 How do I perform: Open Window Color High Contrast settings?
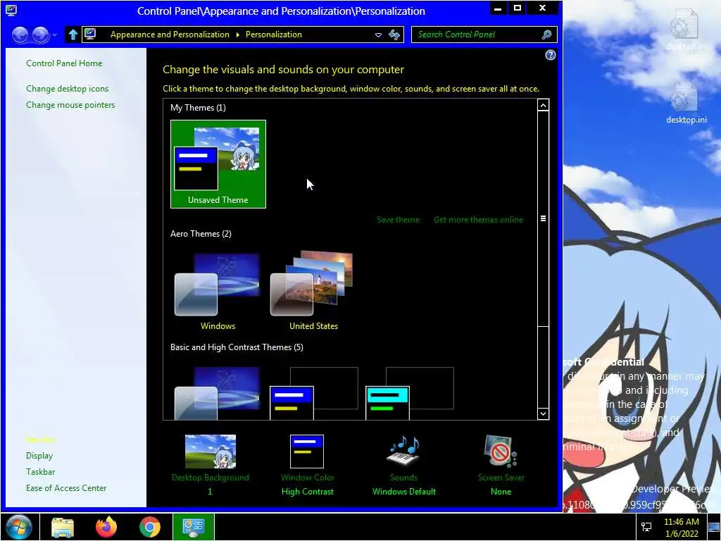click(307, 465)
